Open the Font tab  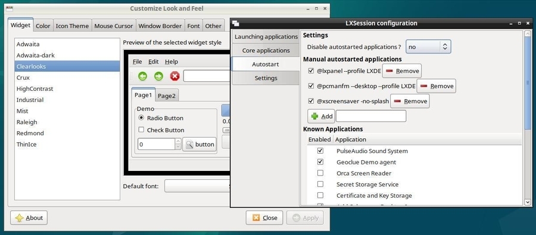point(194,26)
